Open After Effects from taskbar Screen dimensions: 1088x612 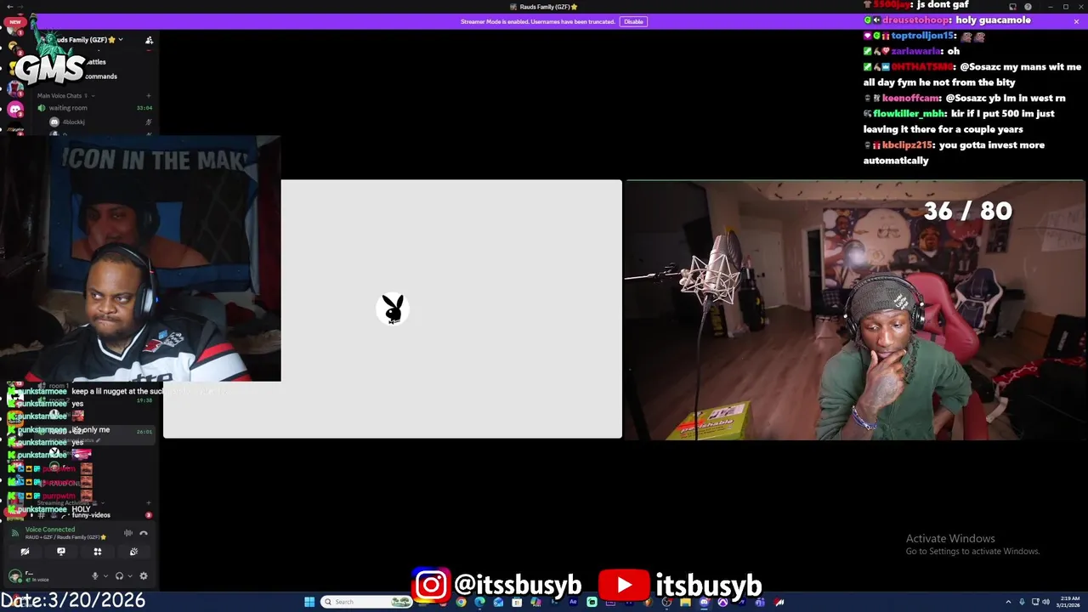coord(572,602)
